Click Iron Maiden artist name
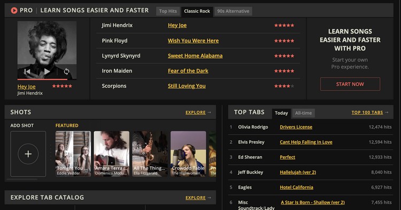The width and height of the screenshot is (401, 210). tap(117, 71)
